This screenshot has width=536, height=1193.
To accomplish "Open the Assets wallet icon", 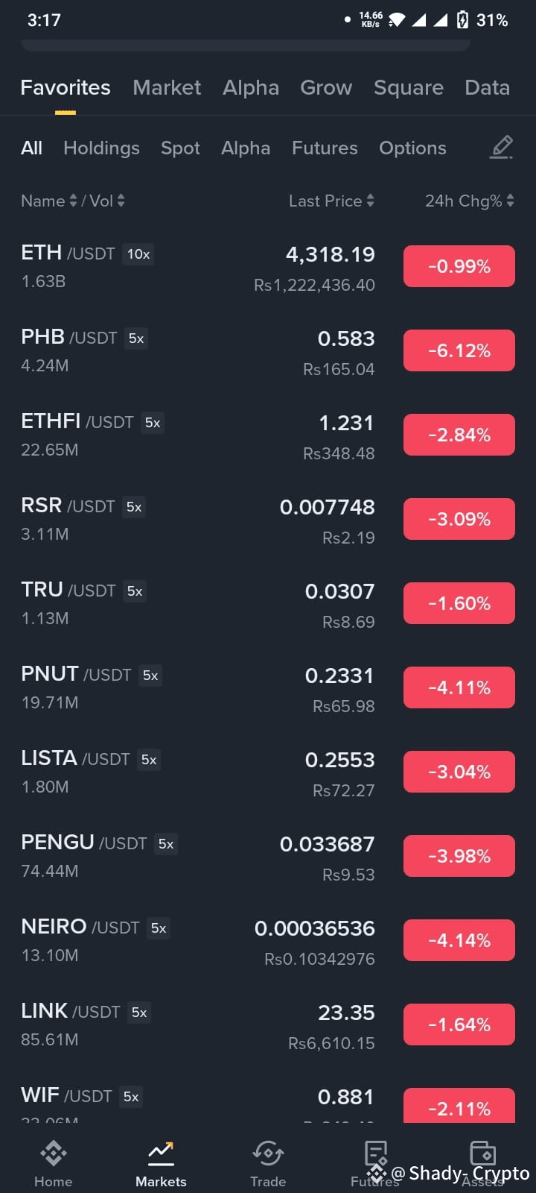I will (482, 1153).
